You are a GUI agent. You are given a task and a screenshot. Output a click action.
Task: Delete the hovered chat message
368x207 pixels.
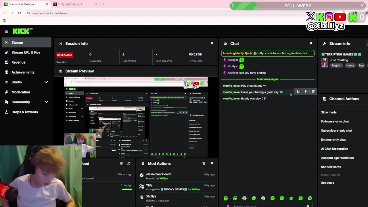(313, 92)
